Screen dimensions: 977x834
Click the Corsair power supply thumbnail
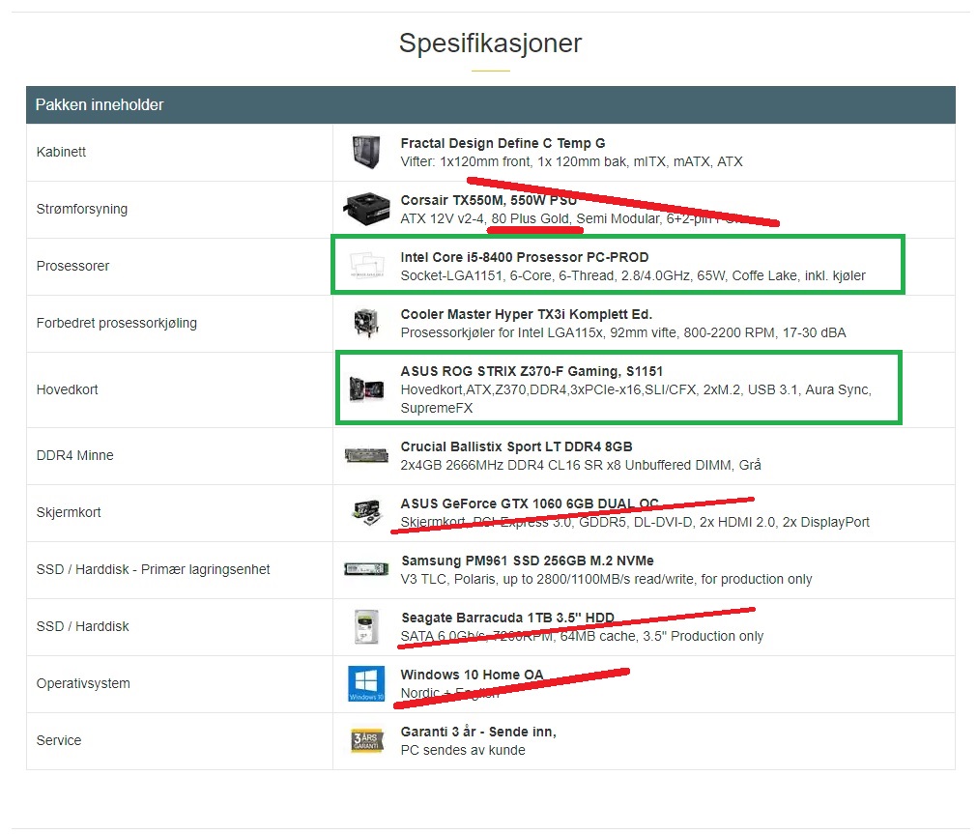[x=366, y=209]
